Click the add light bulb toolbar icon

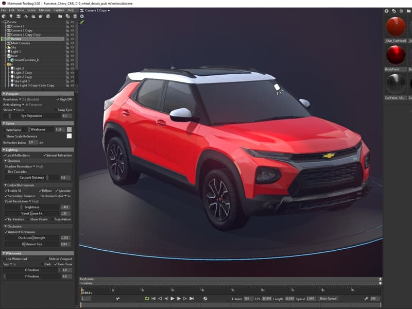[11, 16]
